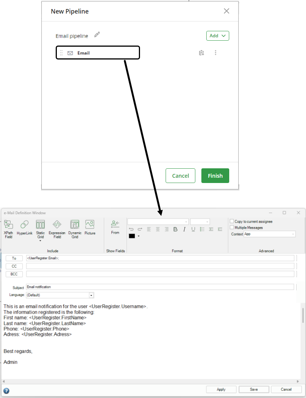Insert an Expression Field
This screenshot has width=306, height=398.
click(x=57, y=229)
